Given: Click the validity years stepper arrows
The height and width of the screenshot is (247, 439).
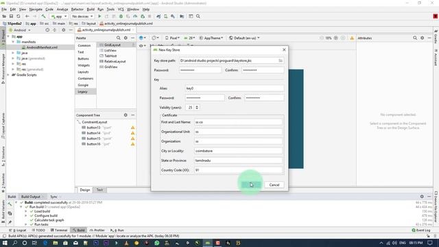Looking at the screenshot, I should [x=197, y=107].
